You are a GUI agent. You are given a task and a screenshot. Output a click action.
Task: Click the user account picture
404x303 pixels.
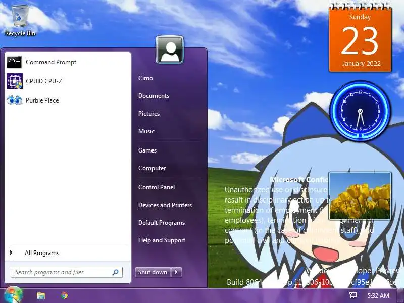(x=170, y=49)
